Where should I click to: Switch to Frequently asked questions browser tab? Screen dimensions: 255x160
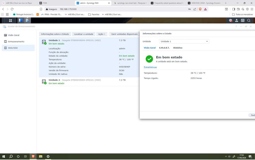168,3
